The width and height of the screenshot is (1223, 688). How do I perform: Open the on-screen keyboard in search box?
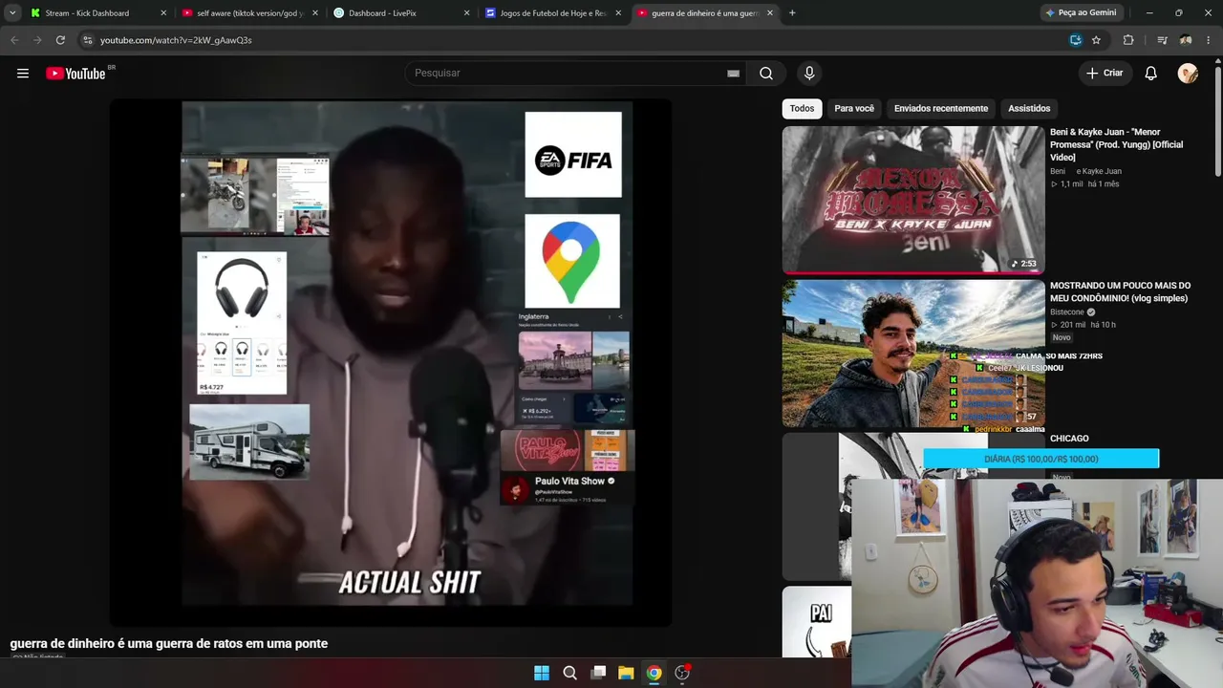pos(733,74)
